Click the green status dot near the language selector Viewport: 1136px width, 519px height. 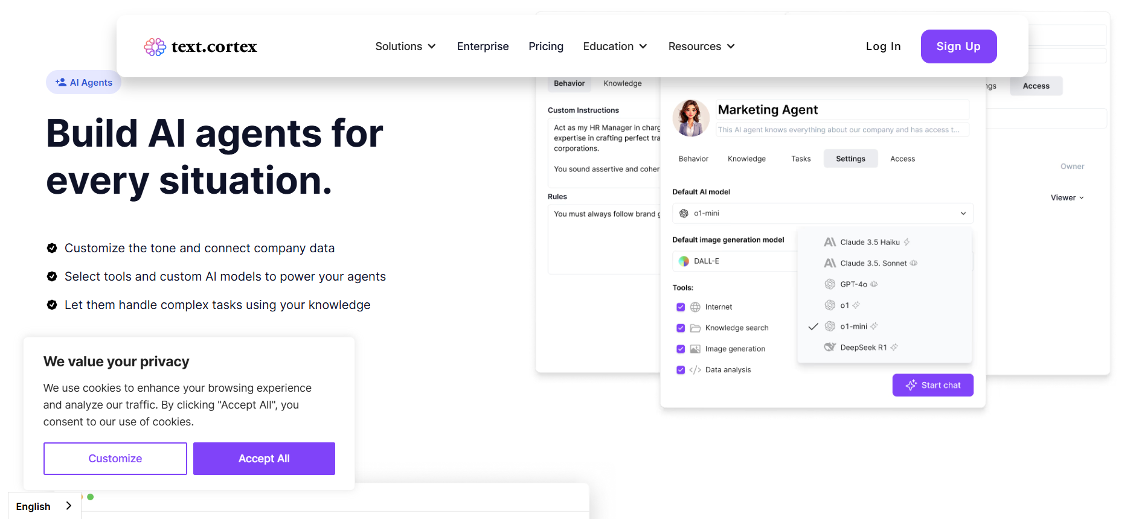[91, 497]
